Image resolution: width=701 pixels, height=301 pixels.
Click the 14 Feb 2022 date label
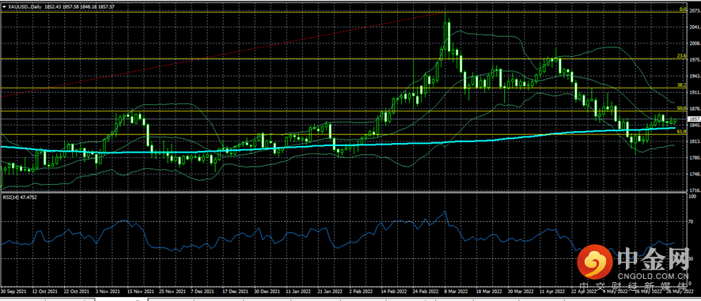click(393, 292)
